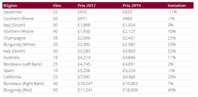Screen dimensions: 198x97
Task: Click the Southern Rhone row label
Action: tap(18, 18)
